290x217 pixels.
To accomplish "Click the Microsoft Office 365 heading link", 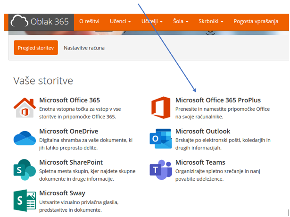I will pos(69,100).
